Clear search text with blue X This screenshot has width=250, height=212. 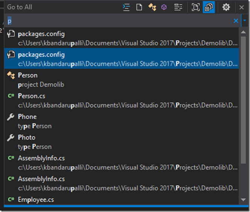pos(236,21)
